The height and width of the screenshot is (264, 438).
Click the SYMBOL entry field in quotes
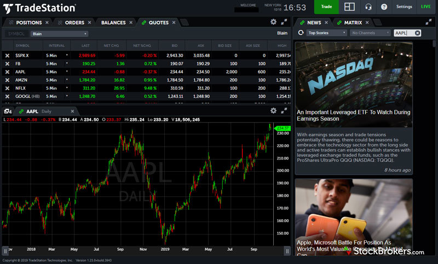(16, 34)
